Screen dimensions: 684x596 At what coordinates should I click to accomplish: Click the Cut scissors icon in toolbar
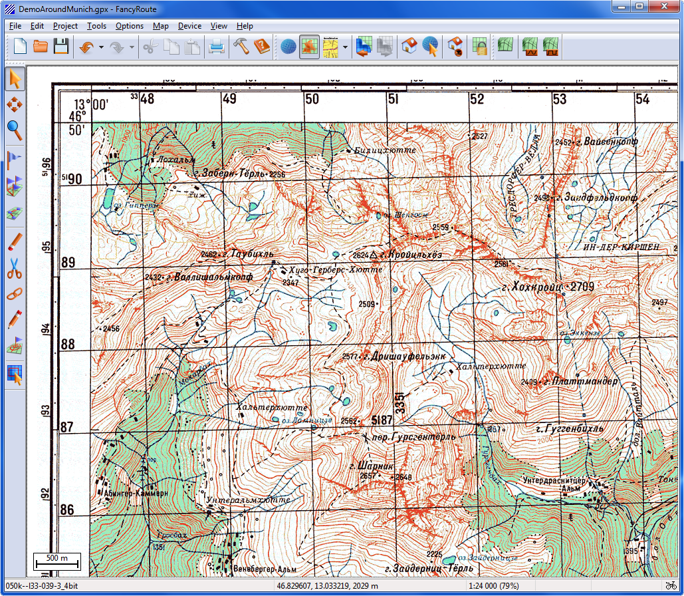coord(150,47)
